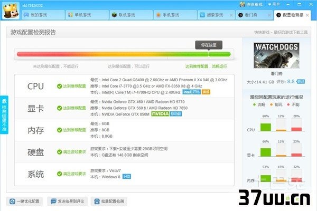Open the 菜单 dropdown in title bar
The image size is (317, 211).
pyautogui.click(x=274, y=4)
